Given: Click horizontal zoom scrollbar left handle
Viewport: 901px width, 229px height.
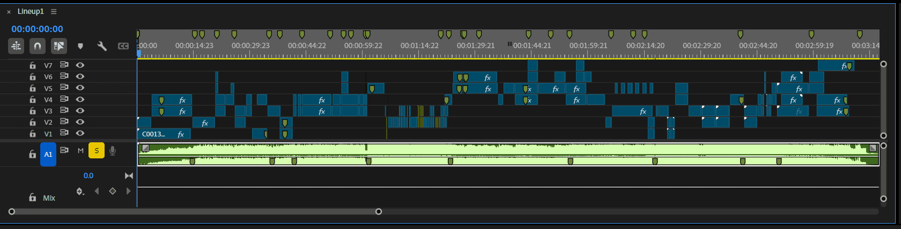Looking at the screenshot, I should coord(12,211).
